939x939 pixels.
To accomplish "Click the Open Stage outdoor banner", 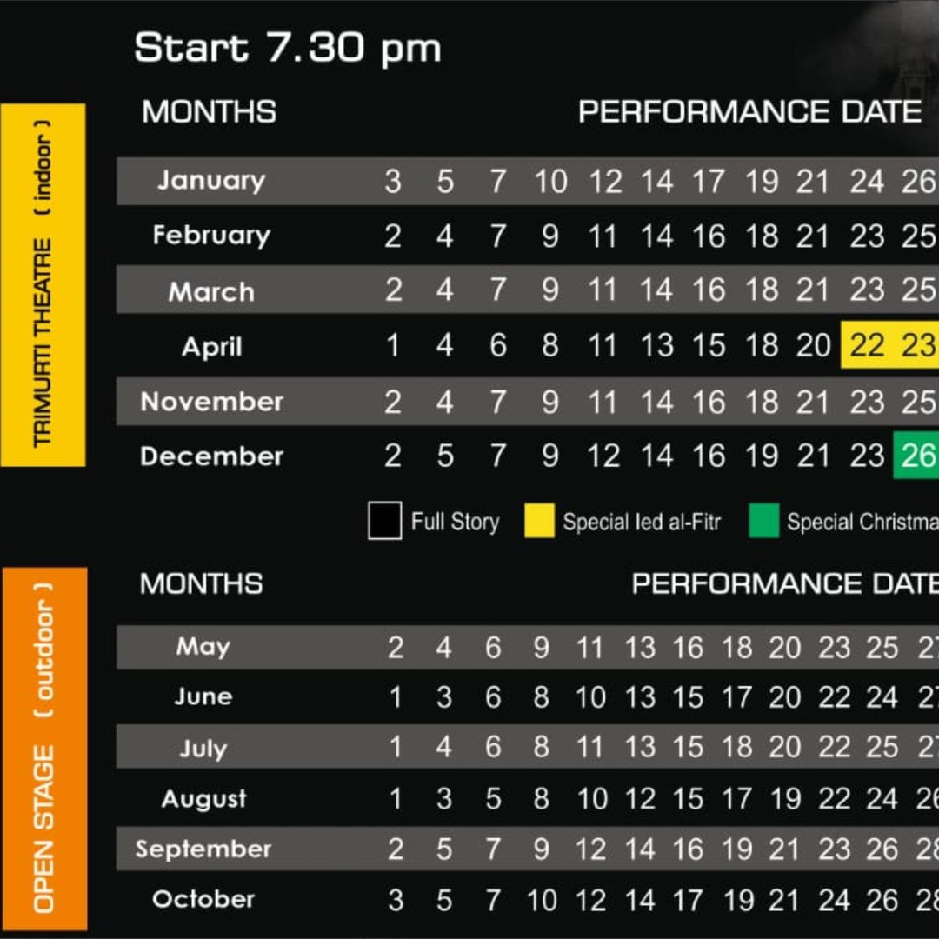I will tap(45, 748).
